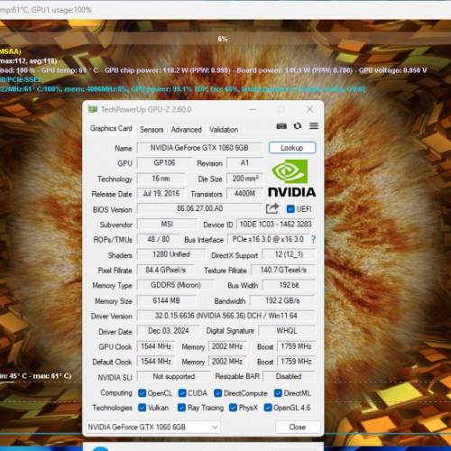Click the Die Size 200 mm² value
The height and width of the screenshot is (451, 451).
click(244, 179)
